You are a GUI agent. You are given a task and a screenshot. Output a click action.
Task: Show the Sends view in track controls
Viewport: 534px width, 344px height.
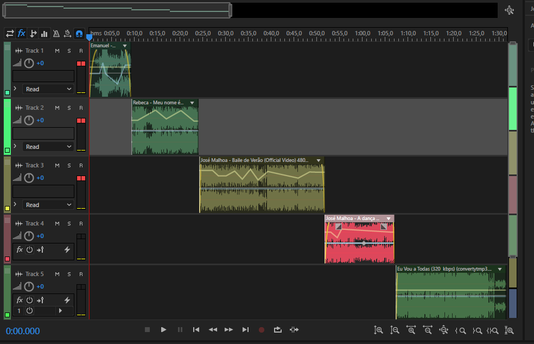[x=33, y=34]
